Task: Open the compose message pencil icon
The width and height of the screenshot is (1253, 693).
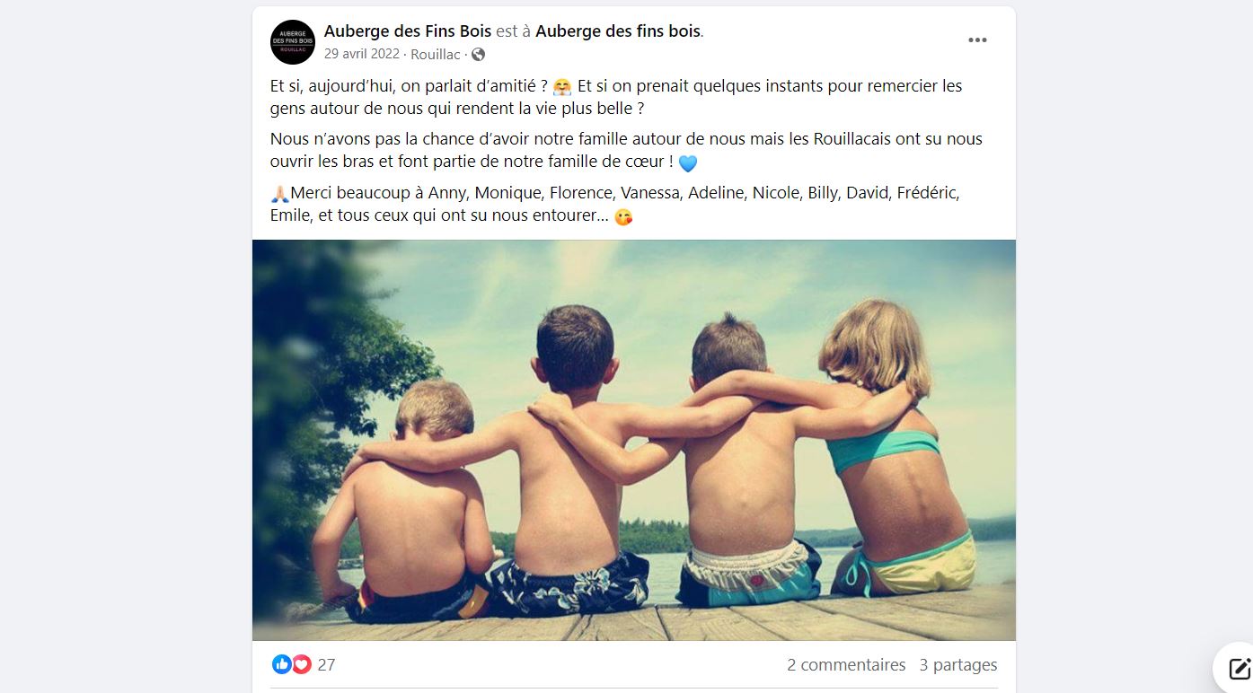Action: 1240,667
